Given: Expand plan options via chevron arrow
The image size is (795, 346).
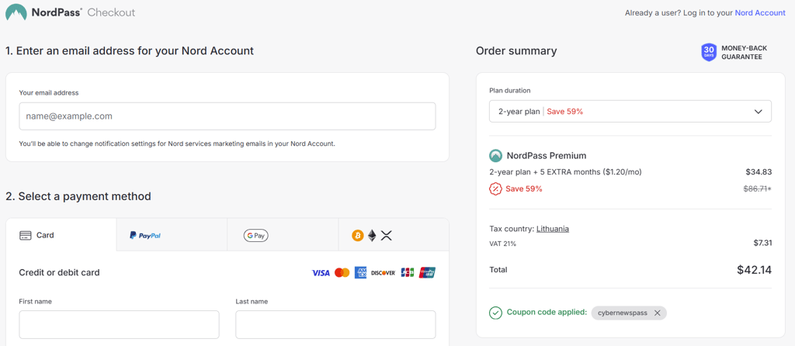Looking at the screenshot, I should [759, 112].
